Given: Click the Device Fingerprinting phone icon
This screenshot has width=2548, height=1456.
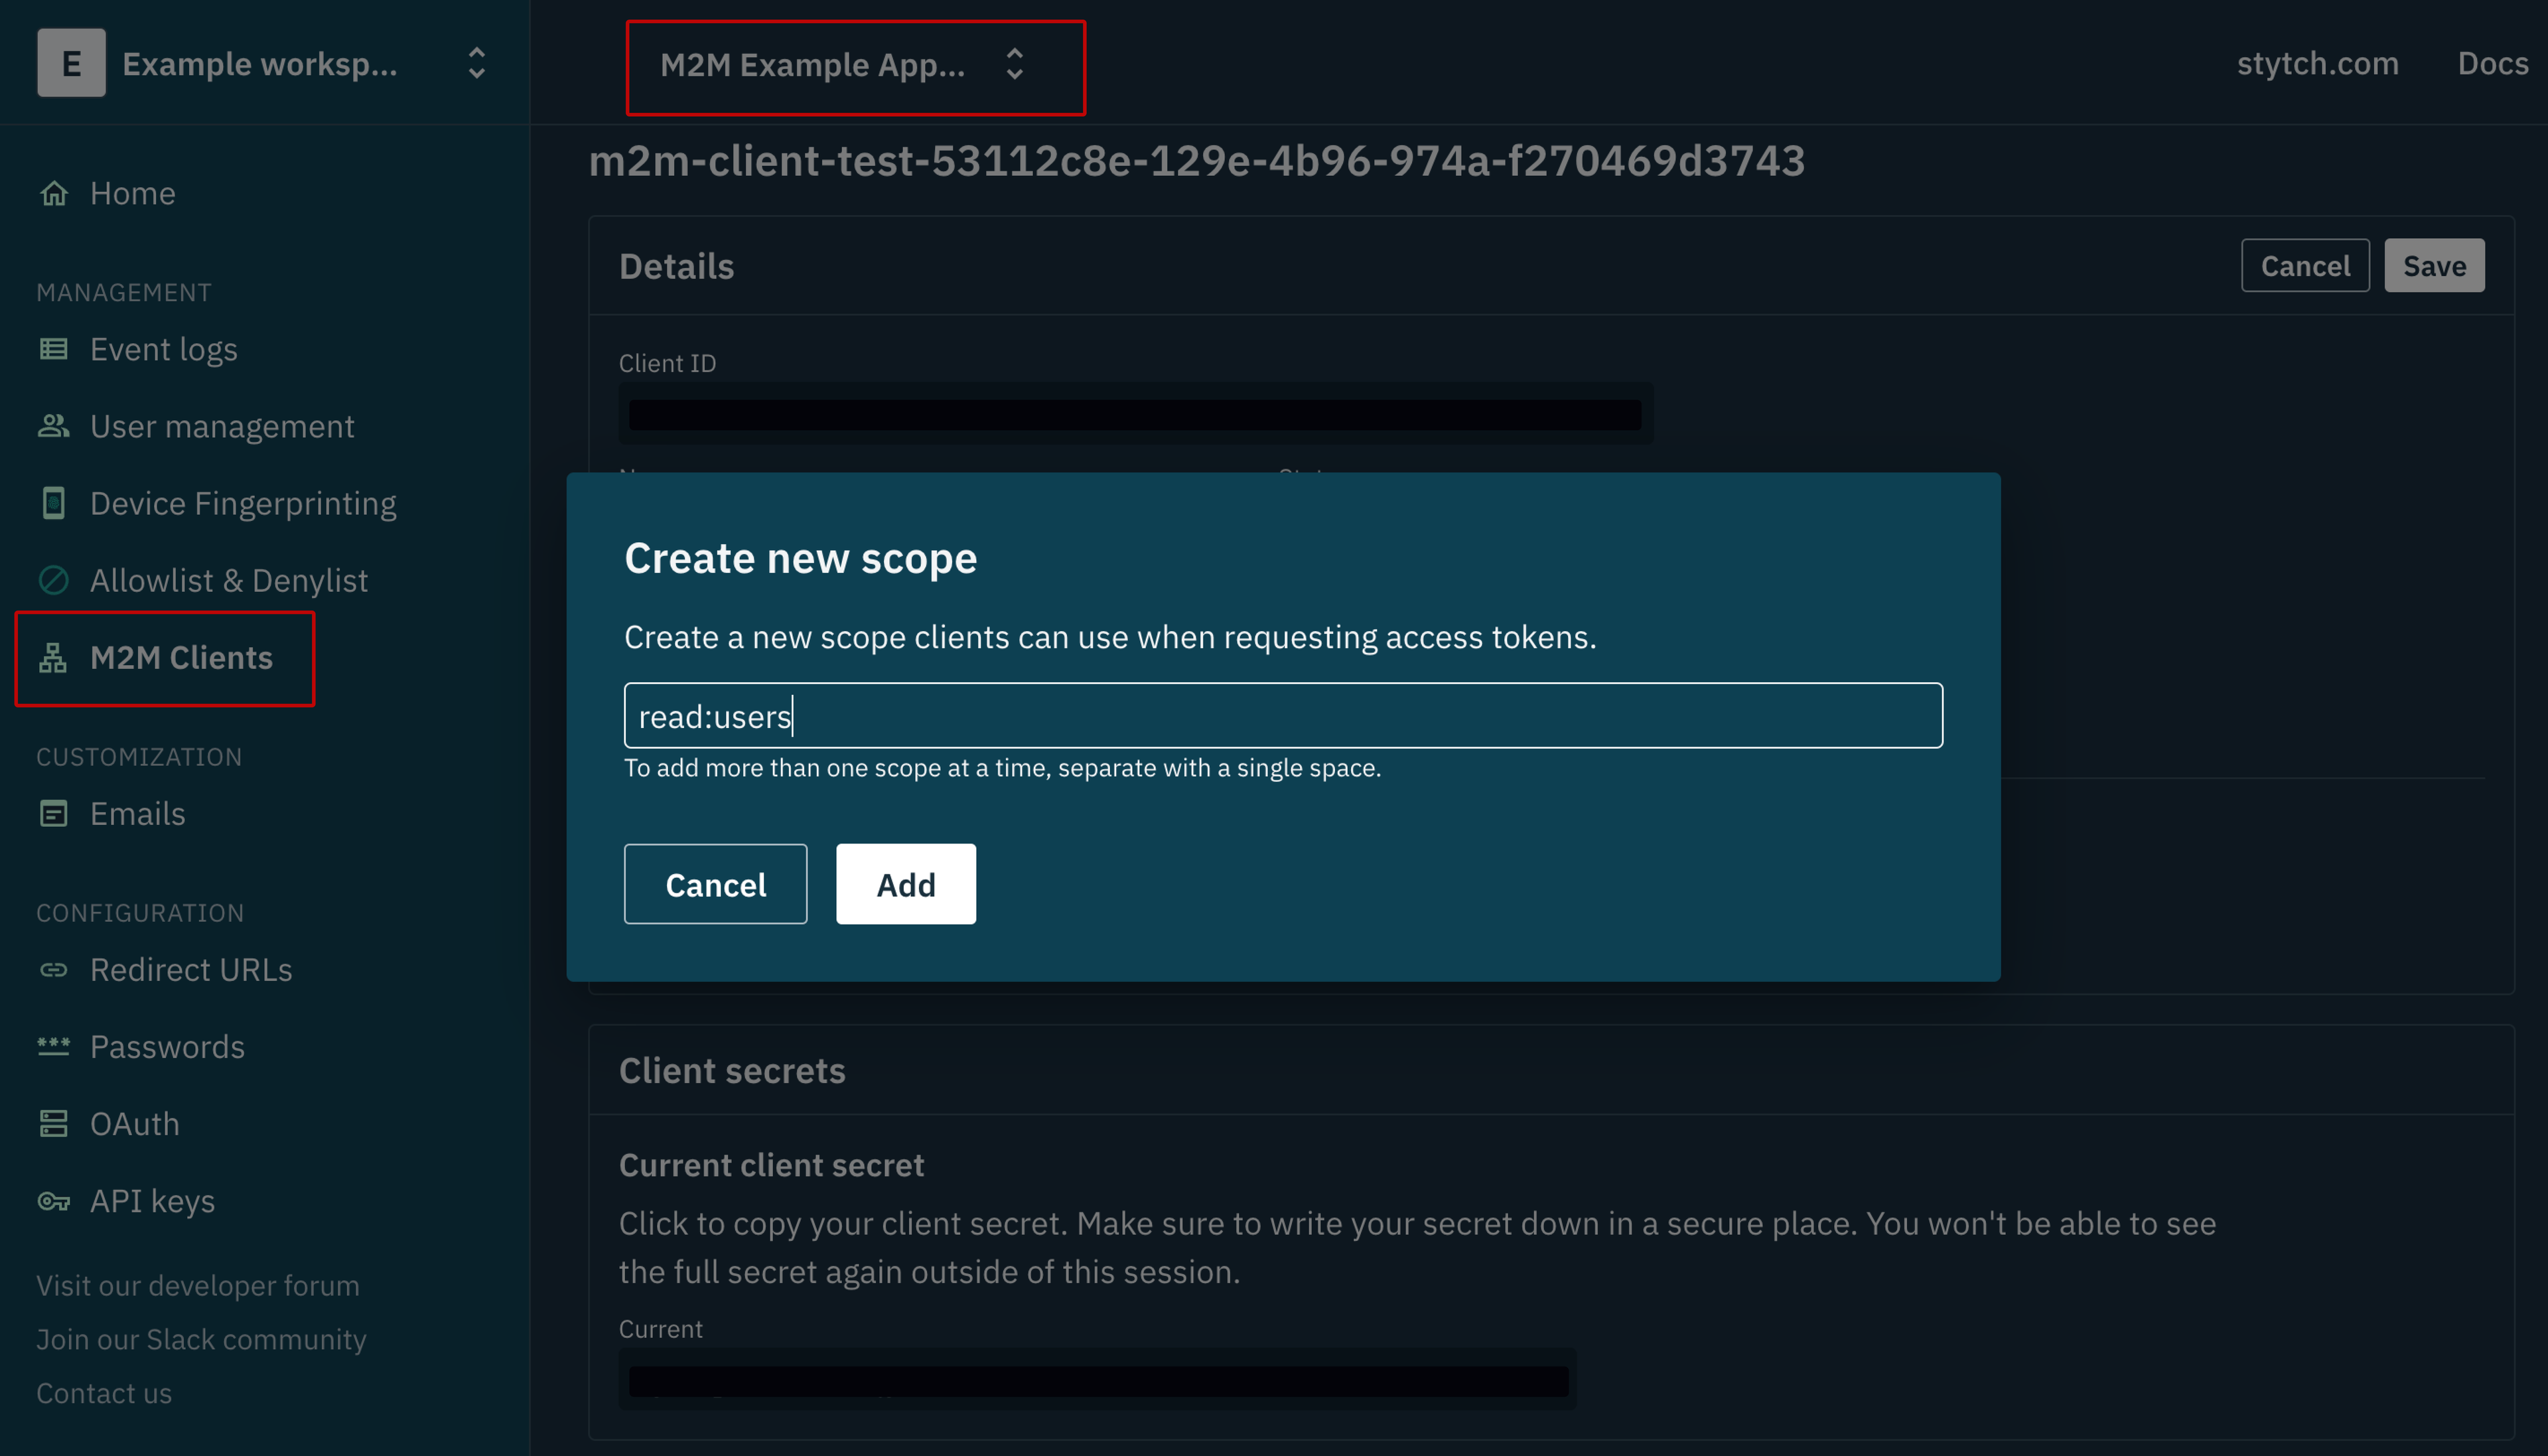Looking at the screenshot, I should click(x=54, y=503).
